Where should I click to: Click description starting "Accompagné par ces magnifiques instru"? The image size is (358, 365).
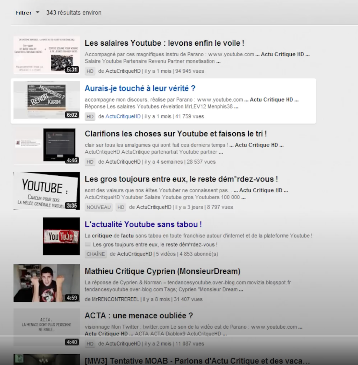[197, 58]
